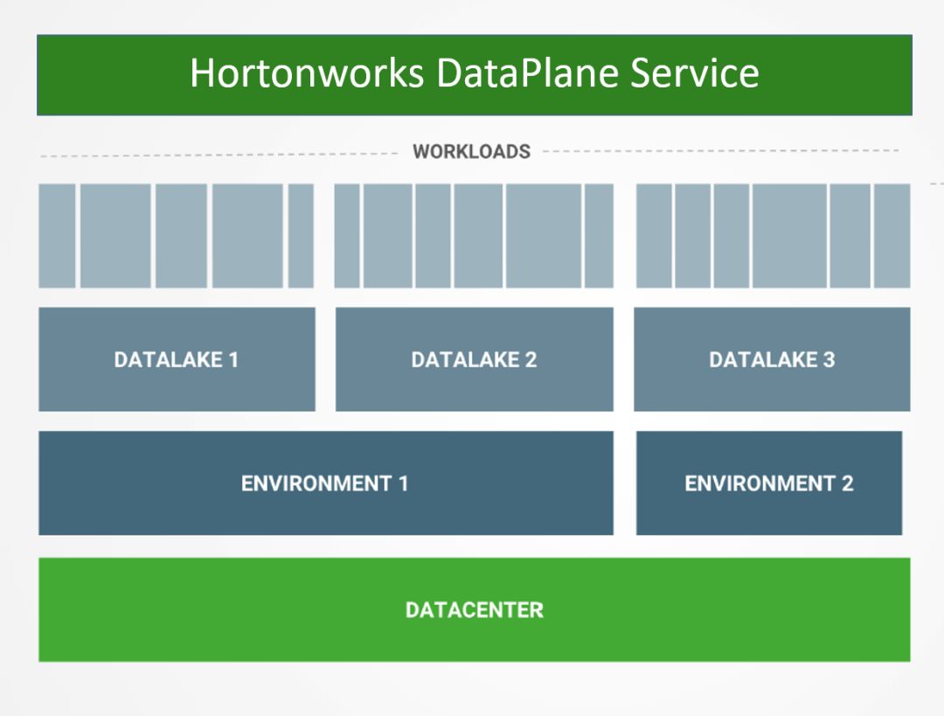Choose the DATALAKE 3 block
Screen dimensions: 944x716
click(772, 359)
